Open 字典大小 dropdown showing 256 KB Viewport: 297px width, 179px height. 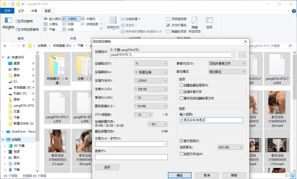[x=151, y=89]
